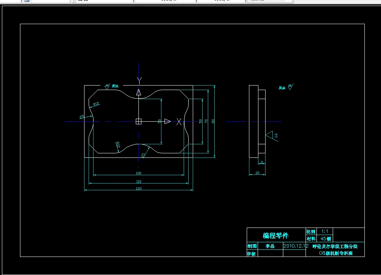Select the roughness symbol beside 其余
The image size is (381, 275).
pyautogui.click(x=290, y=87)
